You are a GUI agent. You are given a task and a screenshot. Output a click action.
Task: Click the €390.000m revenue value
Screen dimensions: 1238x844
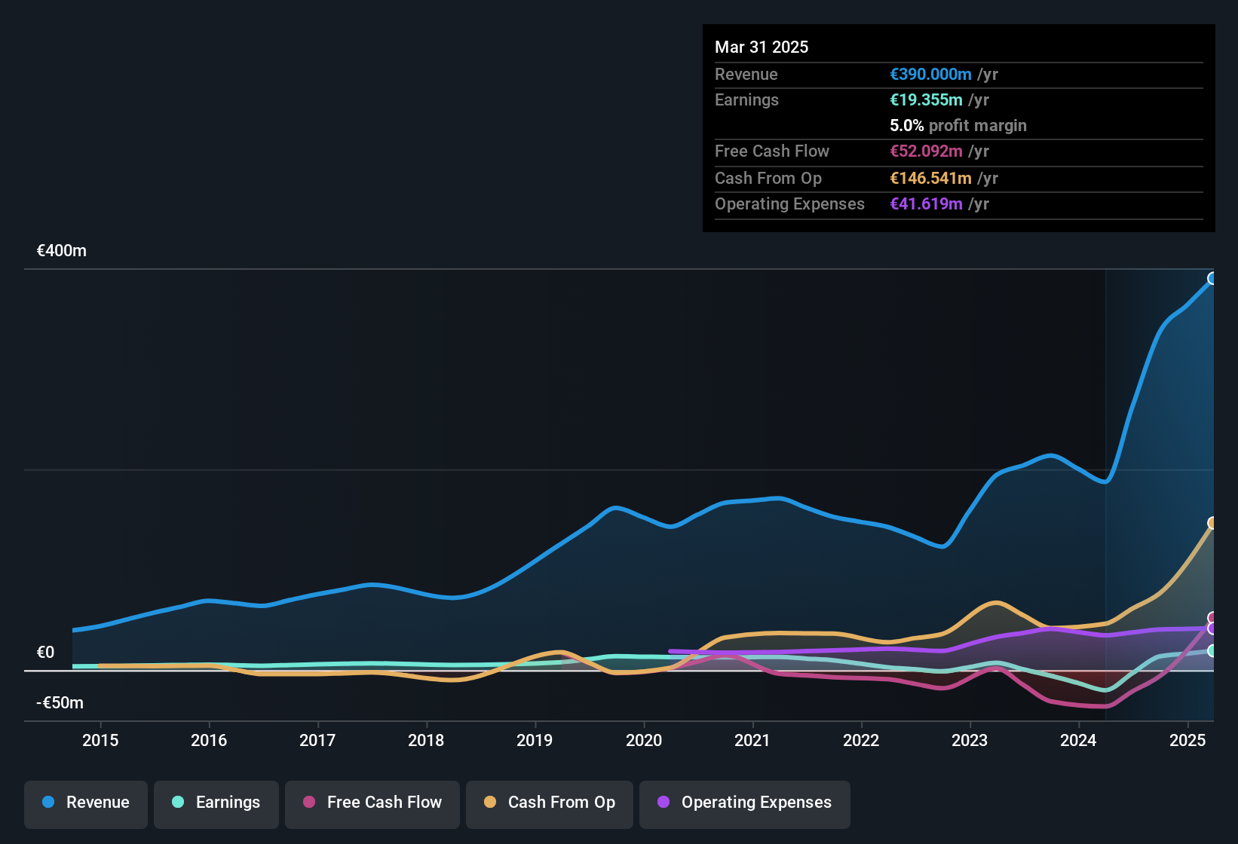click(x=930, y=74)
